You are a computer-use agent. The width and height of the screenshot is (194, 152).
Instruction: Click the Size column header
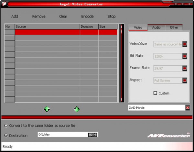coord(108,27)
